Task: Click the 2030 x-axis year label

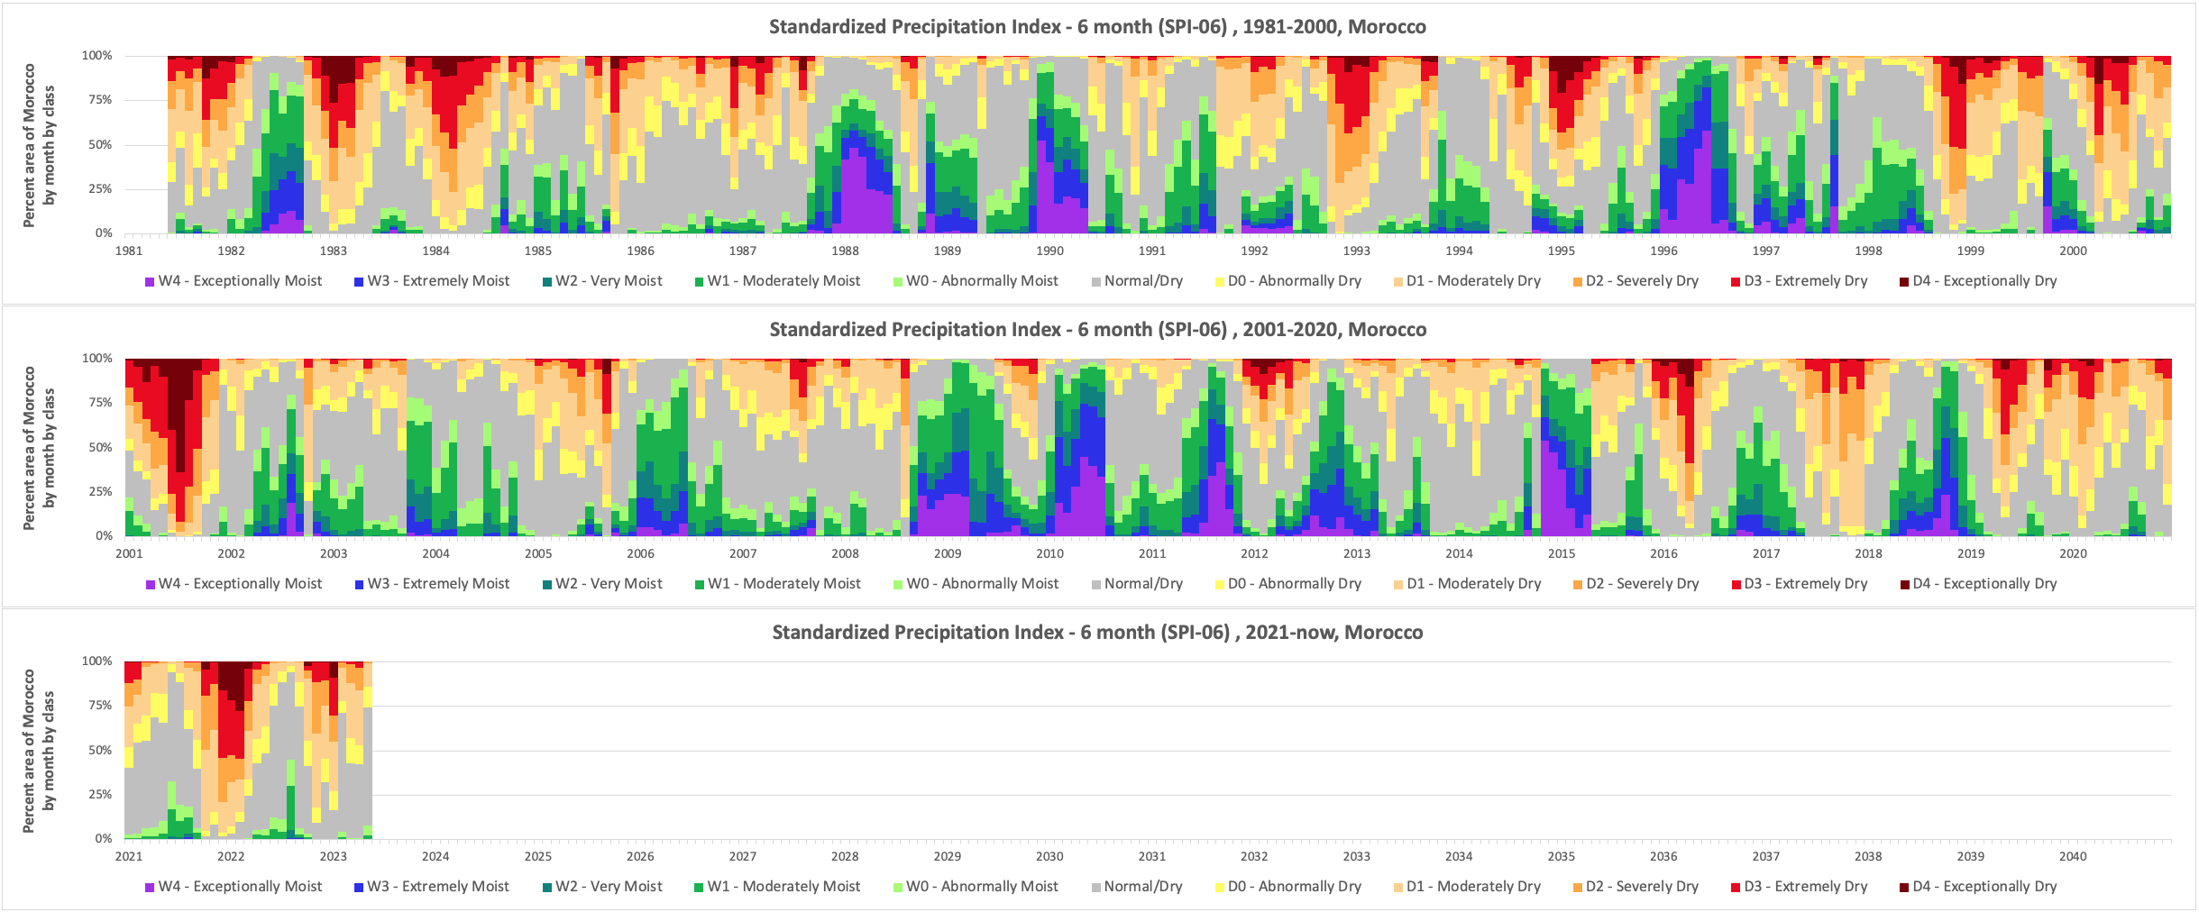Action: (1049, 857)
